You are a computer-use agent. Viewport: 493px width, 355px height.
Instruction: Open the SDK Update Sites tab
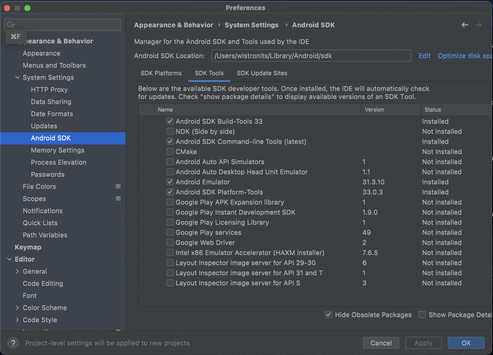coord(262,73)
